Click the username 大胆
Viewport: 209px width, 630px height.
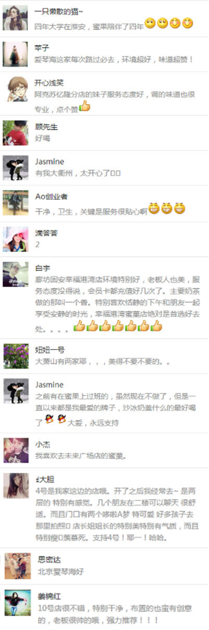click(46, 479)
